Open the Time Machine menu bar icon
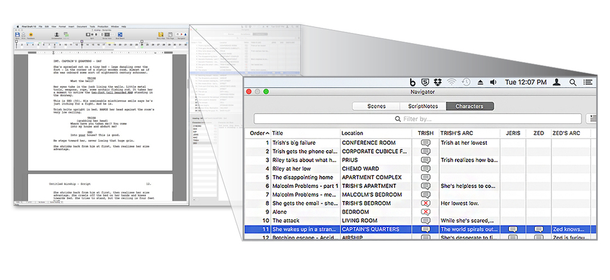 pyautogui.click(x=466, y=82)
